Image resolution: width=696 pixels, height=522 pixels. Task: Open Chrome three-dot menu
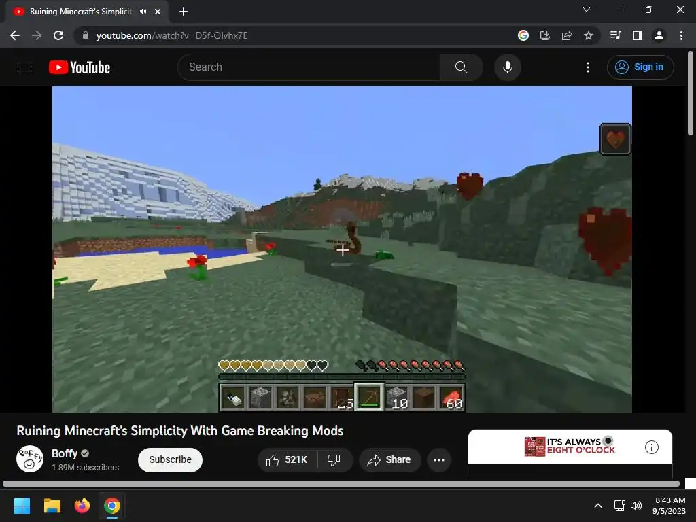point(681,35)
